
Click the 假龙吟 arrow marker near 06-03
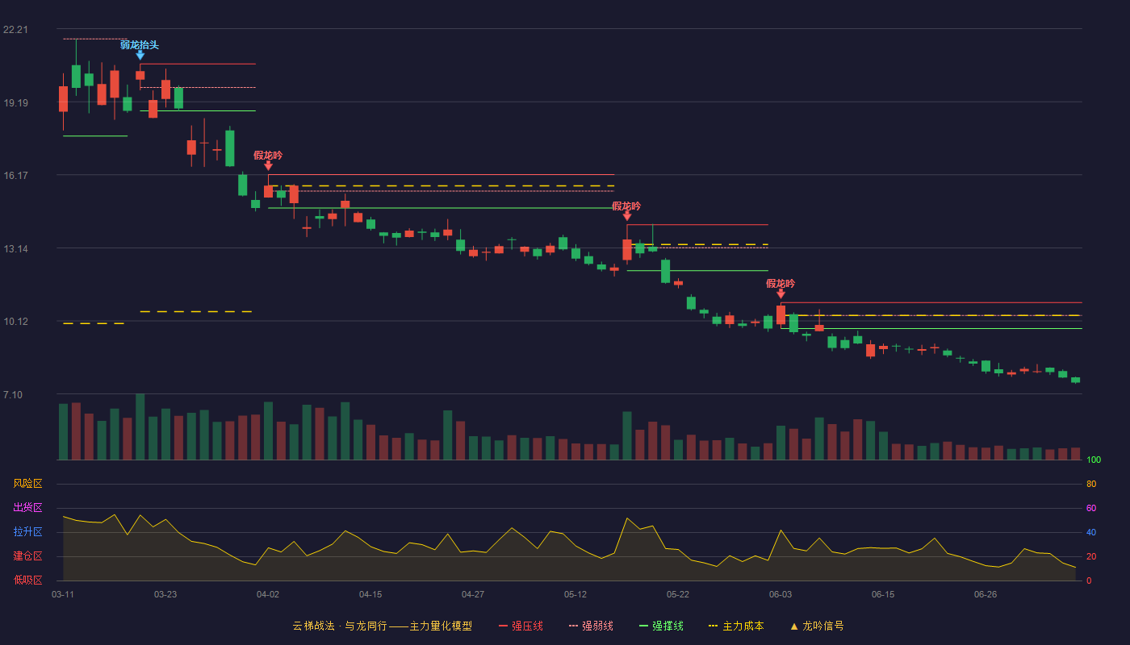pos(781,294)
